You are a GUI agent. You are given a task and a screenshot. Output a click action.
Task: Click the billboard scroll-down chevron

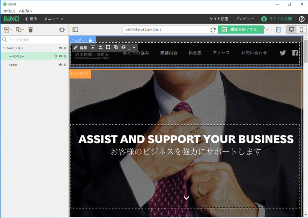[186, 198]
